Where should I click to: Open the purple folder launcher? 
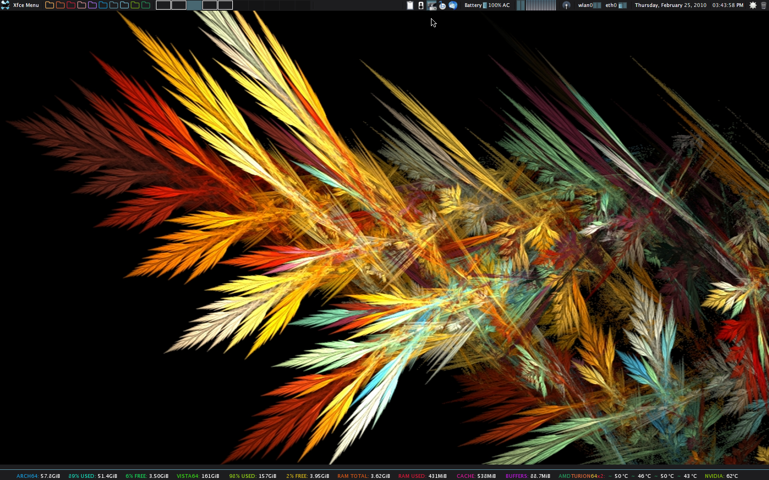point(92,5)
